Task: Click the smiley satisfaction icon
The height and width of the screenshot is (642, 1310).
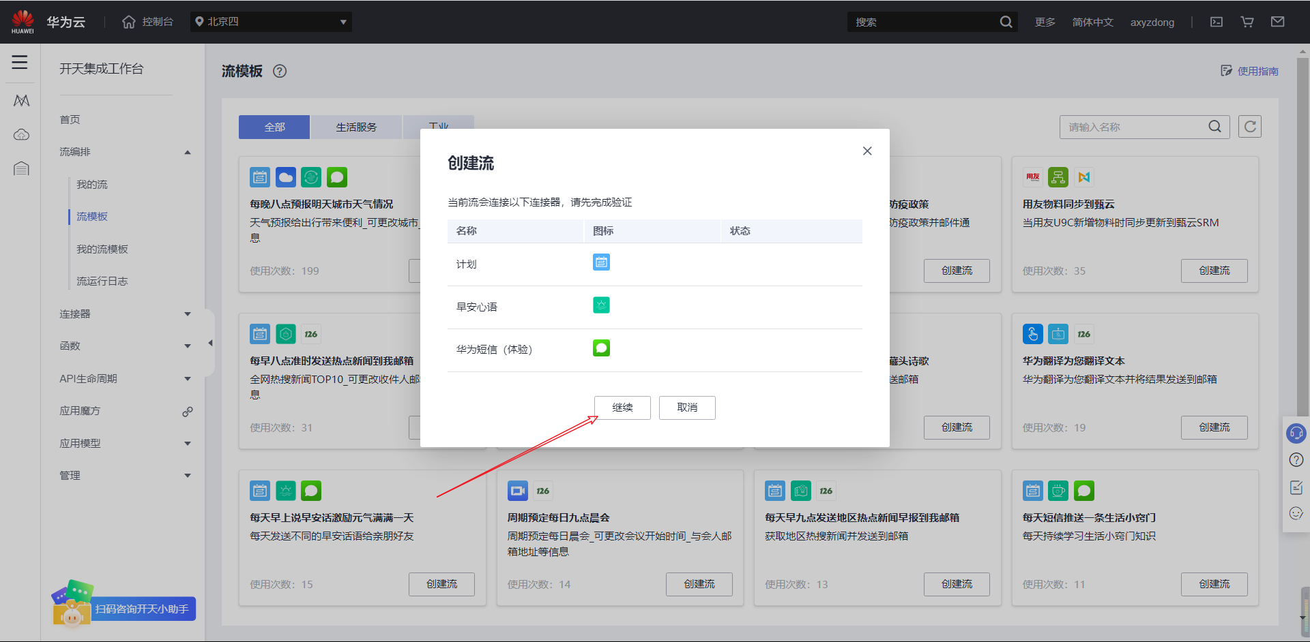Action: click(1296, 513)
